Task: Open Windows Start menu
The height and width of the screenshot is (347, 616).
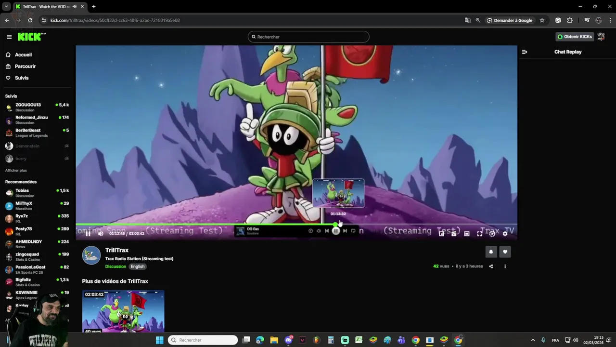Action: point(160,340)
